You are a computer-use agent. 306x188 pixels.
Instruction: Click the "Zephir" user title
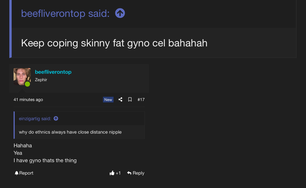click(41, 80)
